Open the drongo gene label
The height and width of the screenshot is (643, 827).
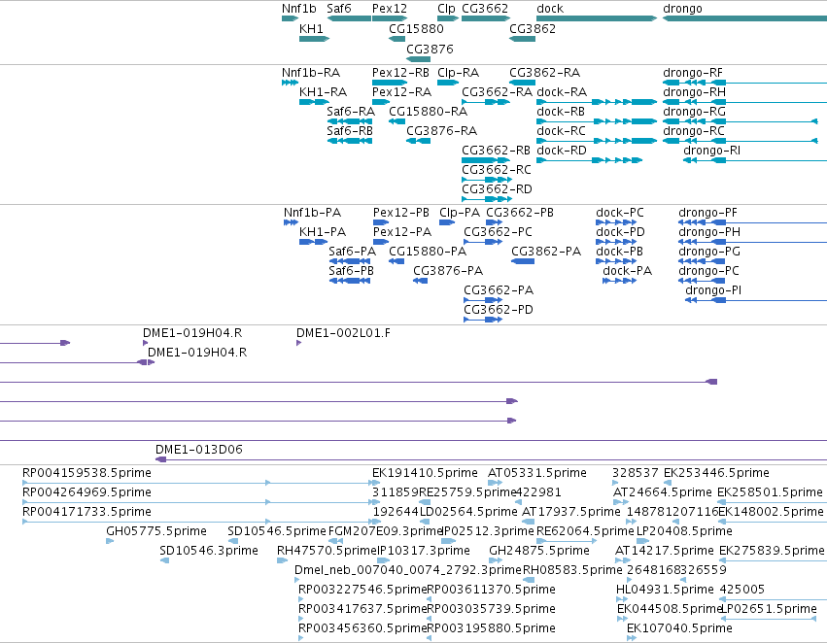pos(682,9)
